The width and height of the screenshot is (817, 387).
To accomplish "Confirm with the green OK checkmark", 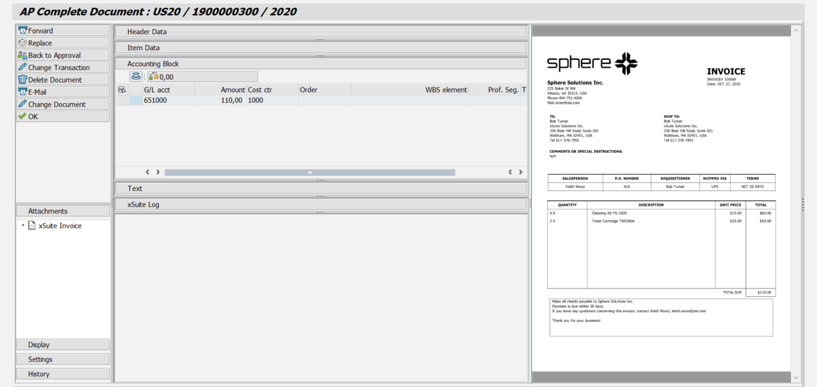I will coord(22,117).
